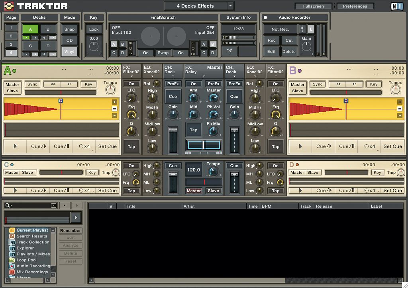Click Deck A rewind pitch bend arrow
This screenshot has height=288, width=408.
(53, 84)
